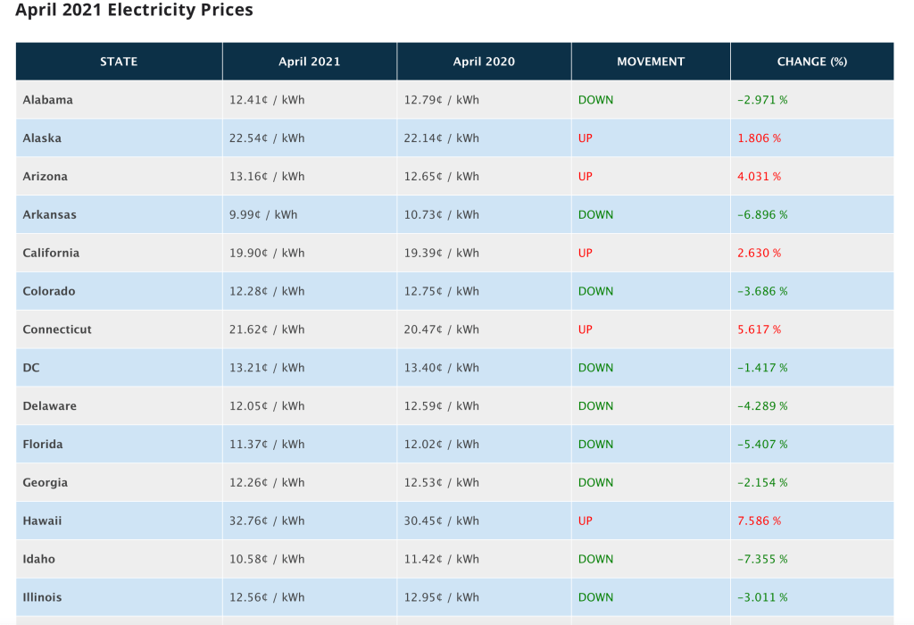914x625 pixels.
Task: Select the Alabama state cell
Action: tap(48, 100)
